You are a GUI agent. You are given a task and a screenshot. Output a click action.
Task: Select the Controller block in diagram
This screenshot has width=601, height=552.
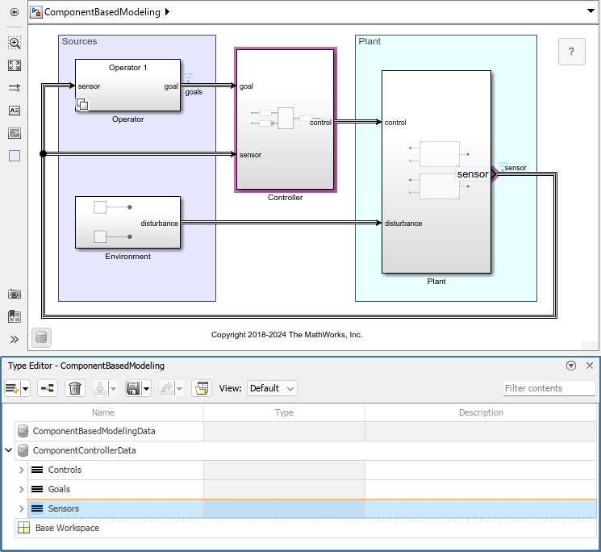click(x=285, y=119)
